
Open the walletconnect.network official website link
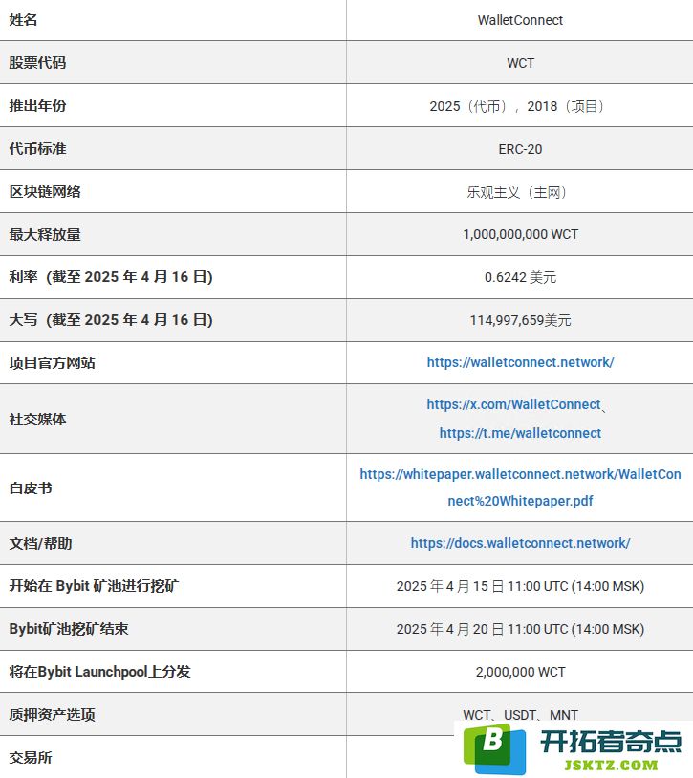pyautogui.click(x=520, y=362)
